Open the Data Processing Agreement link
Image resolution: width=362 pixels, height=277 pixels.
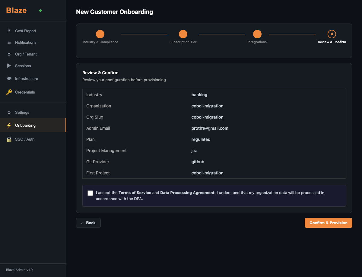(187, 193)
